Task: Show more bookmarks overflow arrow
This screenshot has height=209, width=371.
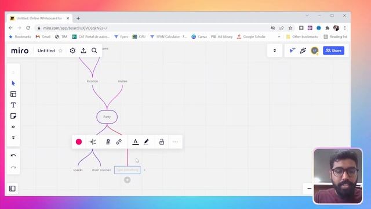Action: (x=279, y=37)
